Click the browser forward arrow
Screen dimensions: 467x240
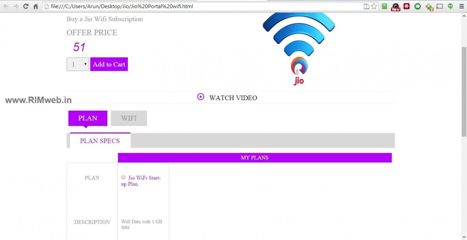[x=16, y=6]
